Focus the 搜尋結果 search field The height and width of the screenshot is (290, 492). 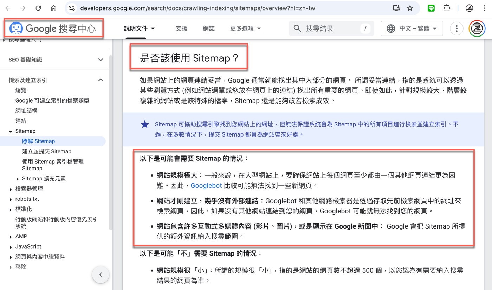point(331,28)
